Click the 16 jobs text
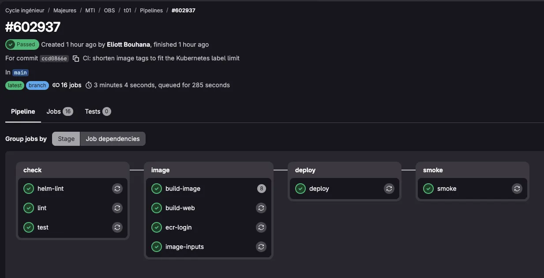 71,85
